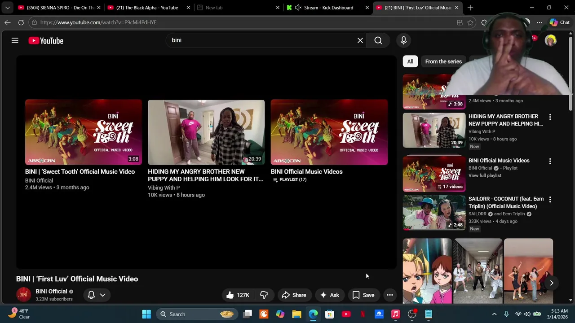Open the YouTube account avatar menu
This screenshot has height=323, width=575.
[550, 40]
